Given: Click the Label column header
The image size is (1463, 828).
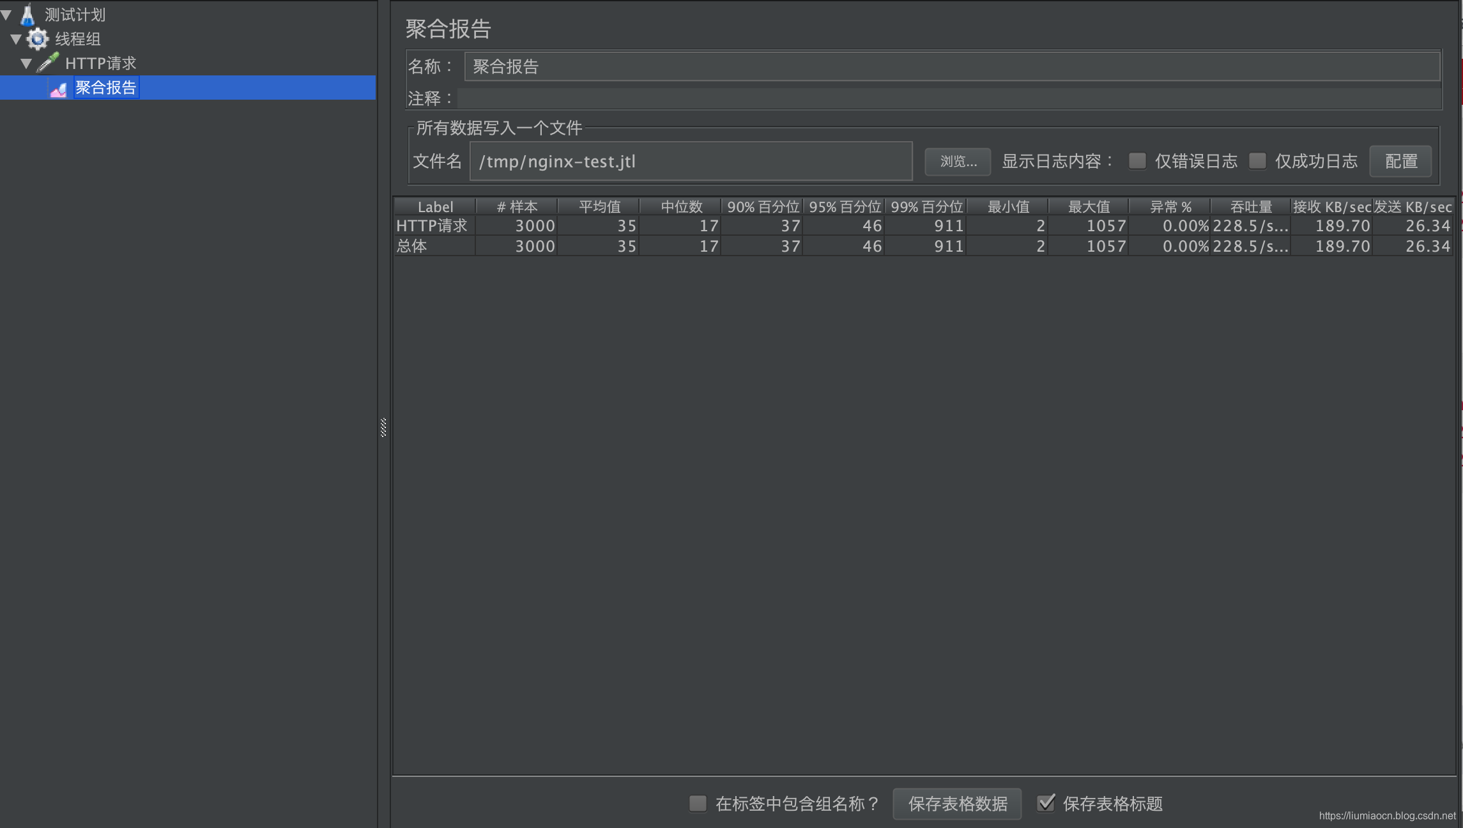Looking at the screenshot, I should click(435, 206).
